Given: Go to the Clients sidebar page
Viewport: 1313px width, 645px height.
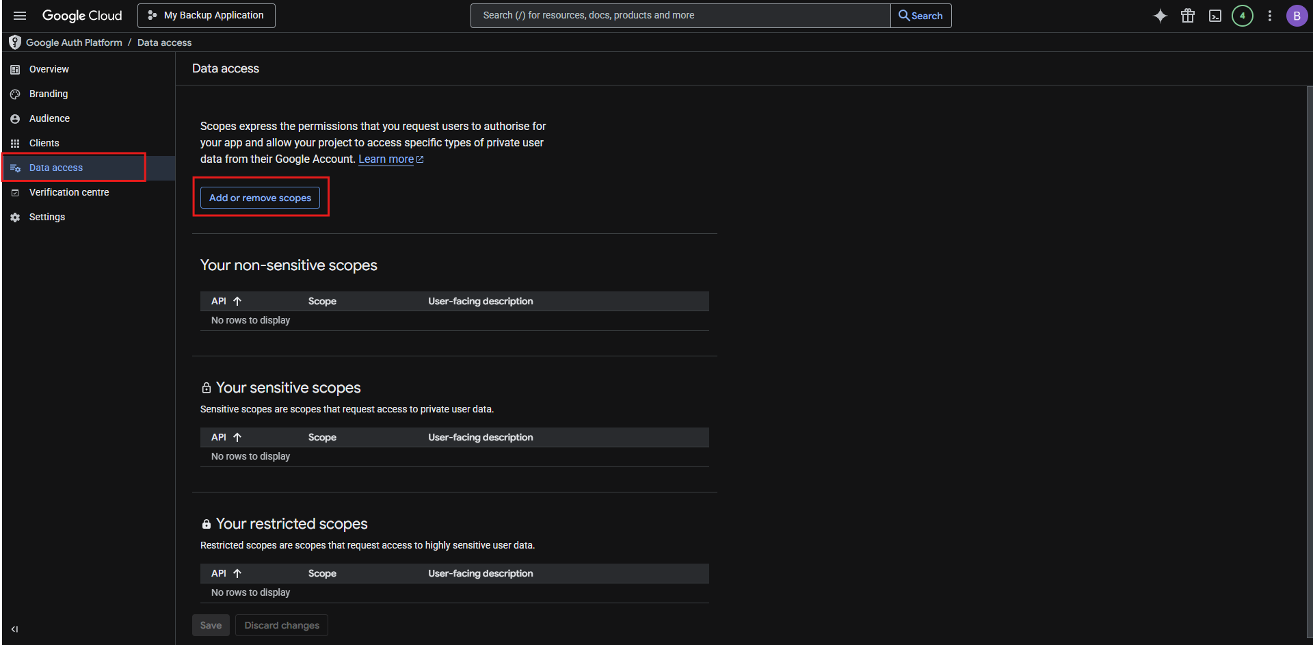Looking at the screenshot, I should pyautogui.click(x=88, y=143).
